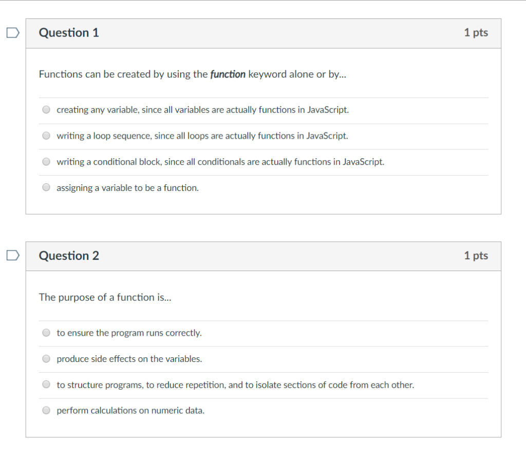Click the page background above Question 1

pyautogui.click(x=263, y=9)
